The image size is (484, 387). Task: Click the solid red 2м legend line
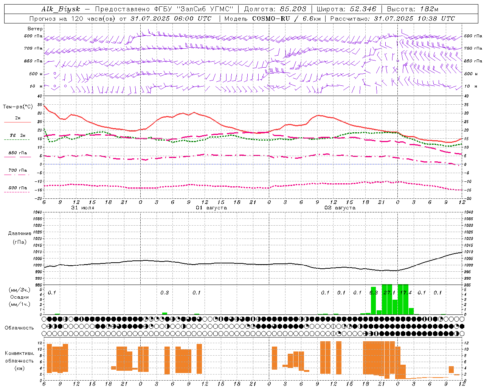click(17, 122)
